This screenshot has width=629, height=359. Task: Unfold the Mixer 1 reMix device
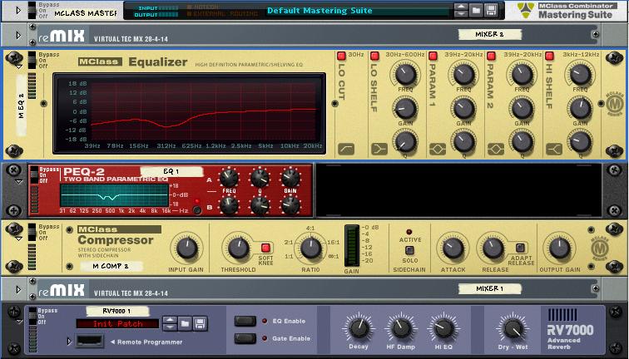18,289
